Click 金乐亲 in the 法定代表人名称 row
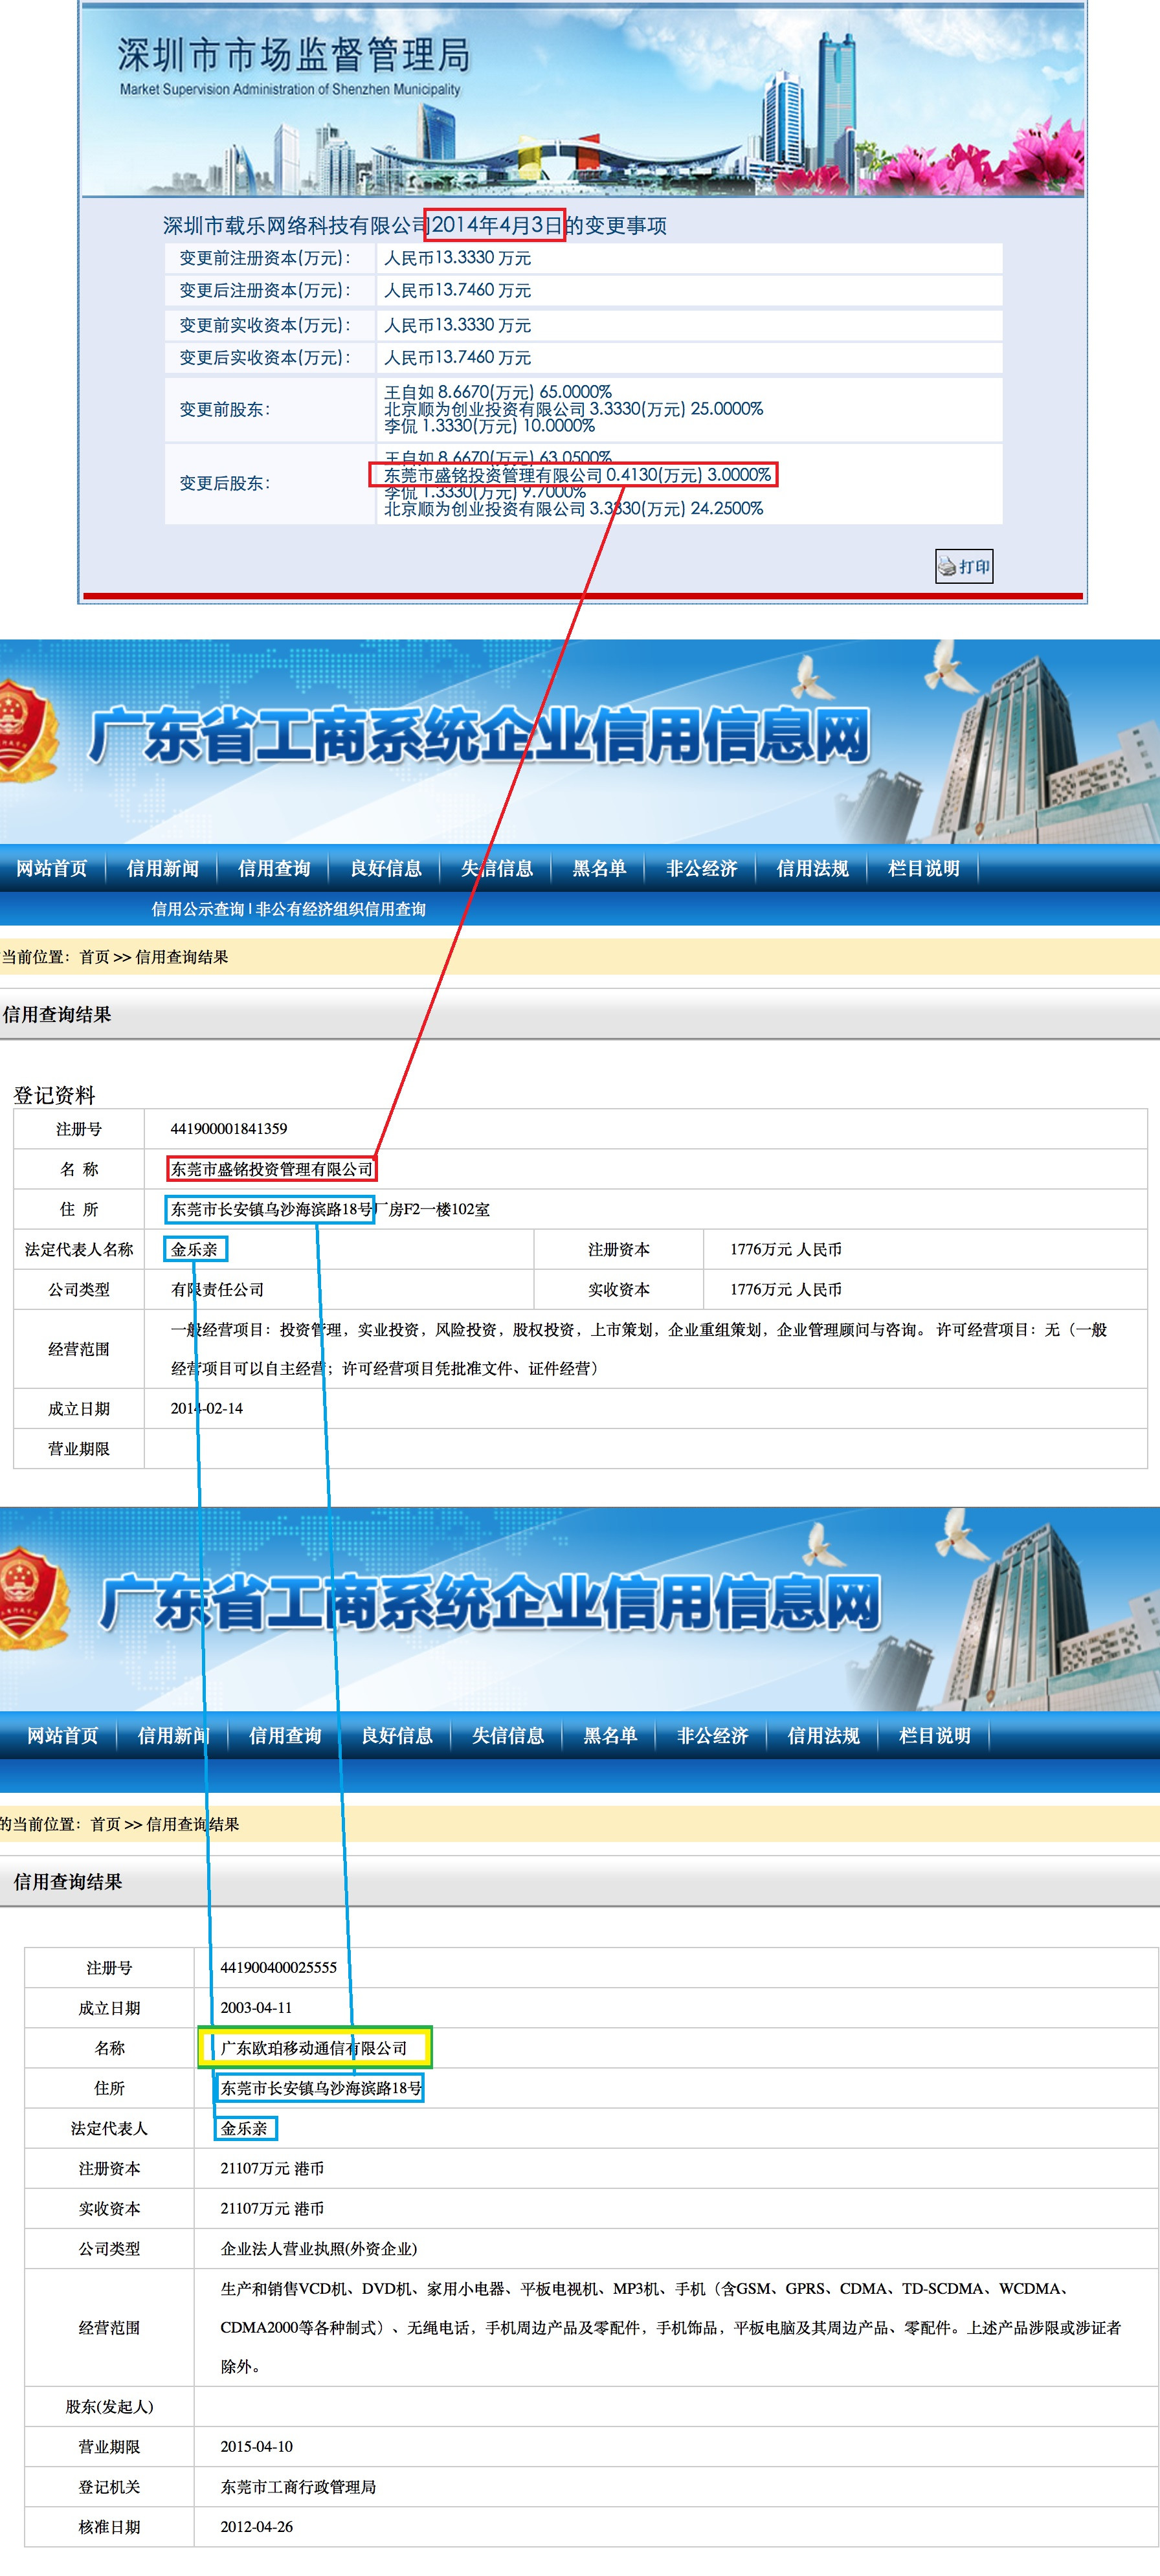This screenshot has width=1160, height=2576. (194, 1249)
